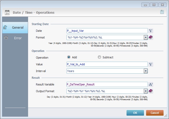
Task: Click the Date input field with P__Input_Var
Action: coord(107,31)
